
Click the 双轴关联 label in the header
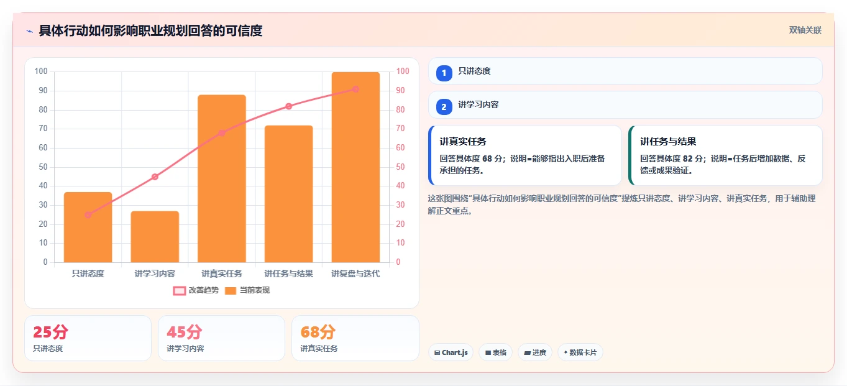[x=805, y=30]
